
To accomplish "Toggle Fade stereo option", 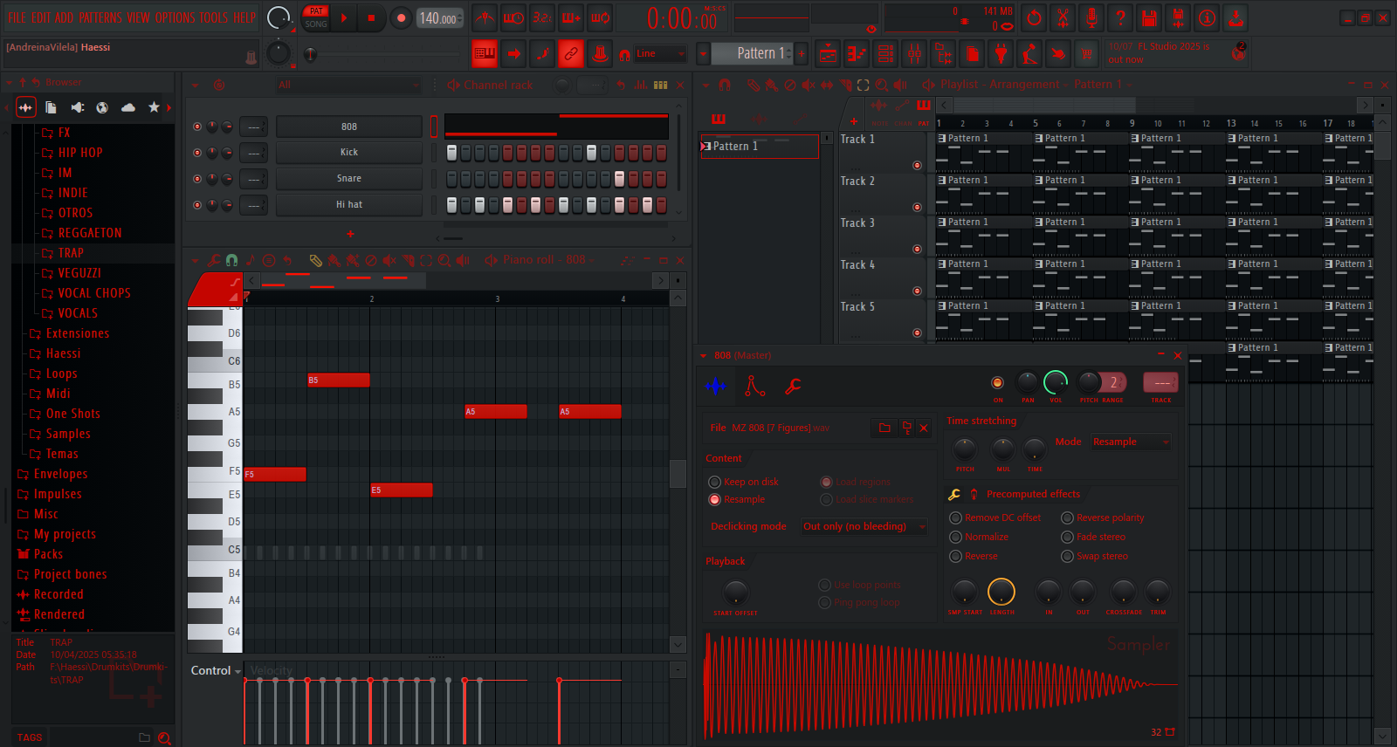I will point(1067,537).
